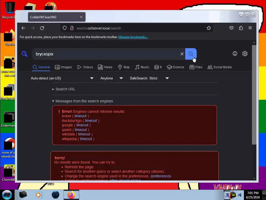Viewport: 266px width, 200px height.
Task: Click the wikidata timeout link
Action: click(84, 134)
